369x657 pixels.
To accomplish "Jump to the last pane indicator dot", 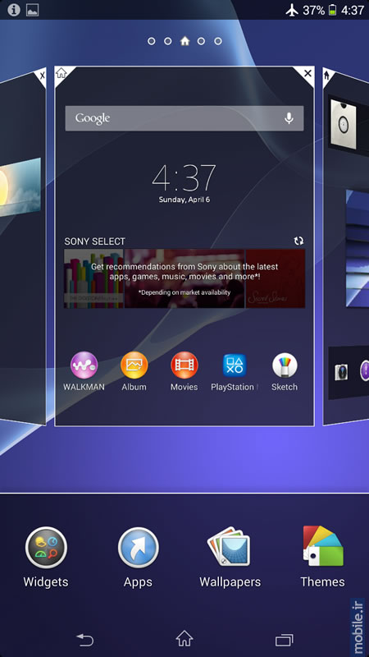I will tap(218, 41).
